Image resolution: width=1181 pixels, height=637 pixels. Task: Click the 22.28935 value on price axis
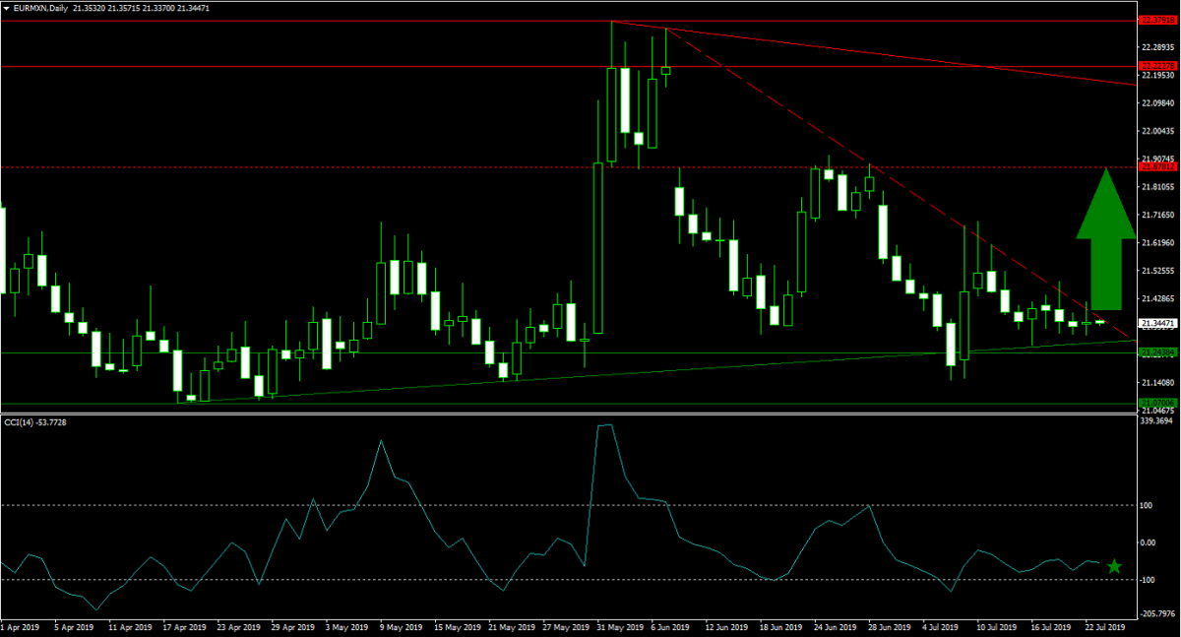coord(1157,46)
